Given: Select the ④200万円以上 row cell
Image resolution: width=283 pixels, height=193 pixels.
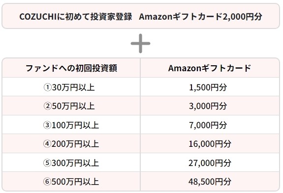Looking at the screenshot, I should coord(71,144).
